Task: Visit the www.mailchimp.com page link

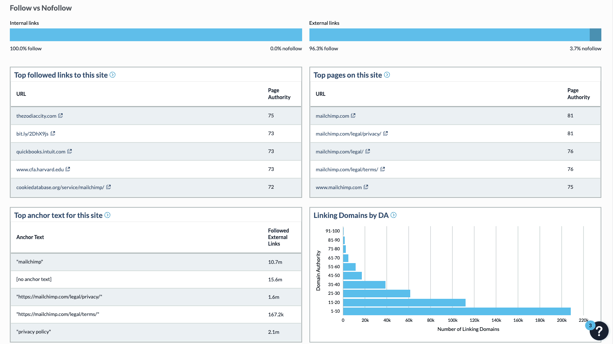Action: click(x=339, y=187)
